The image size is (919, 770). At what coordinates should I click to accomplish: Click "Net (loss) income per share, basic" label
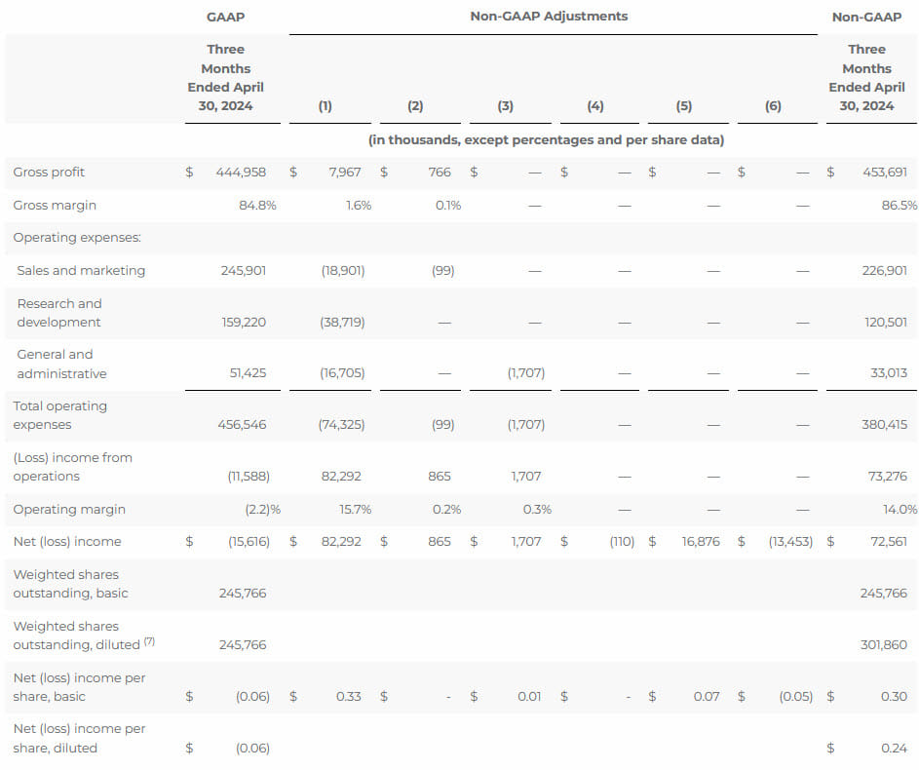click(79, 687)
